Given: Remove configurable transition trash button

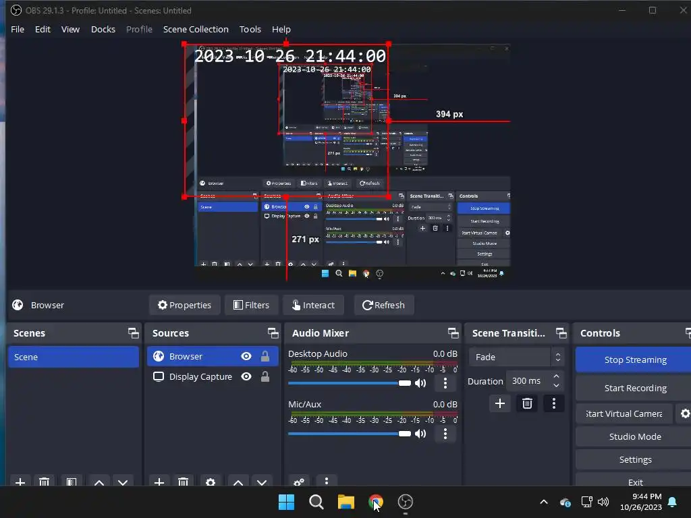Looking at the screenshot, I should [527, 403].
